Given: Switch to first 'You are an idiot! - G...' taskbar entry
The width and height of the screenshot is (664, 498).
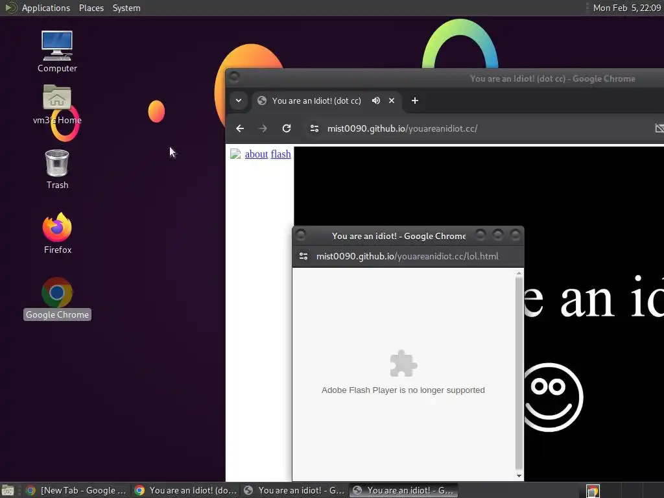Looking at the screenshot, I should pos(294,490).
